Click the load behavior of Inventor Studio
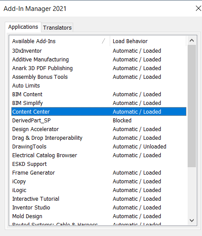This screenshot has width=202, height=236. point(137,208)
